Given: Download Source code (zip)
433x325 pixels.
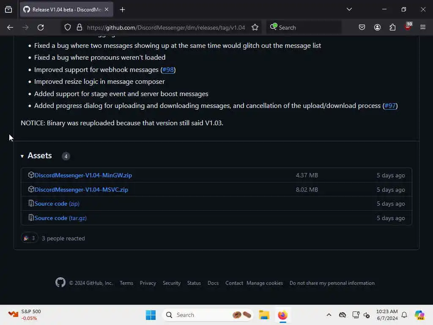Looking at the screenshot, I should (57, 204).
